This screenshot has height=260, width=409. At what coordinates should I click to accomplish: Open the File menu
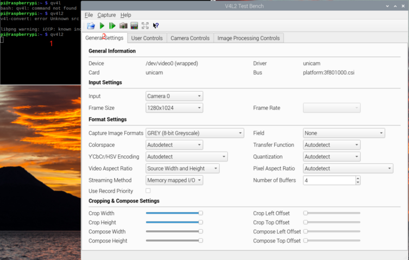(x=89, y=15)
